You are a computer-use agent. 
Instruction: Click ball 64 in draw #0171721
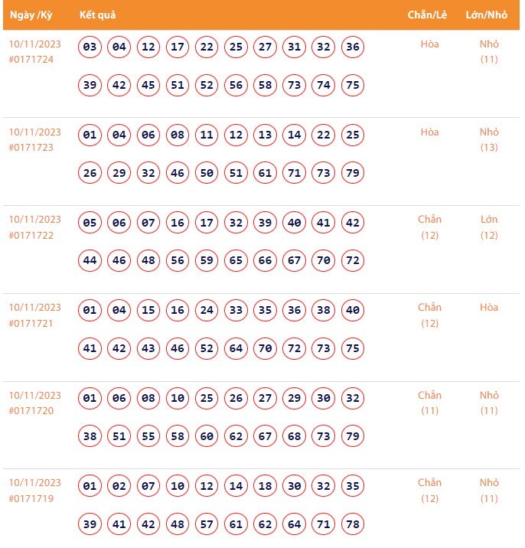236,349
